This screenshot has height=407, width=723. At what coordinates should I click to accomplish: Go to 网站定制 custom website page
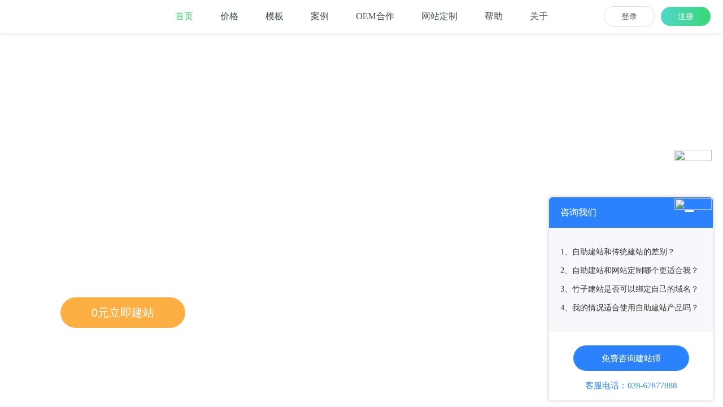[x=439, y=16]
